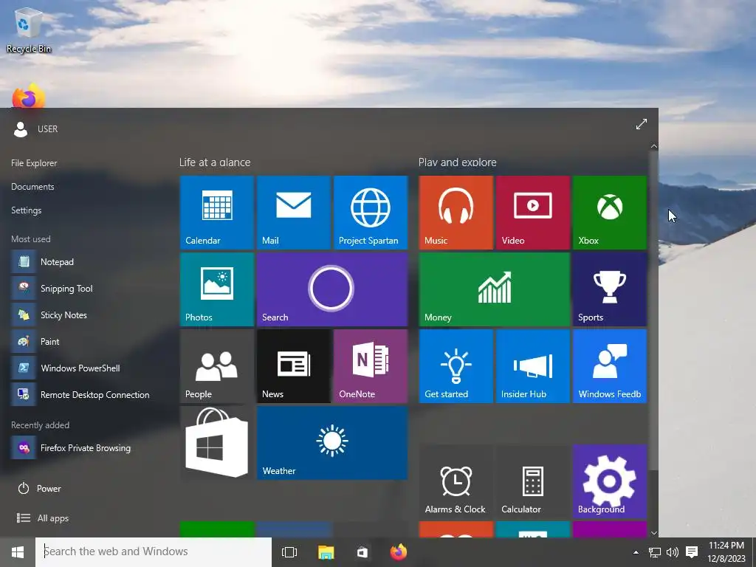Open Windows PowerShell from Most used

coord(87,368)
